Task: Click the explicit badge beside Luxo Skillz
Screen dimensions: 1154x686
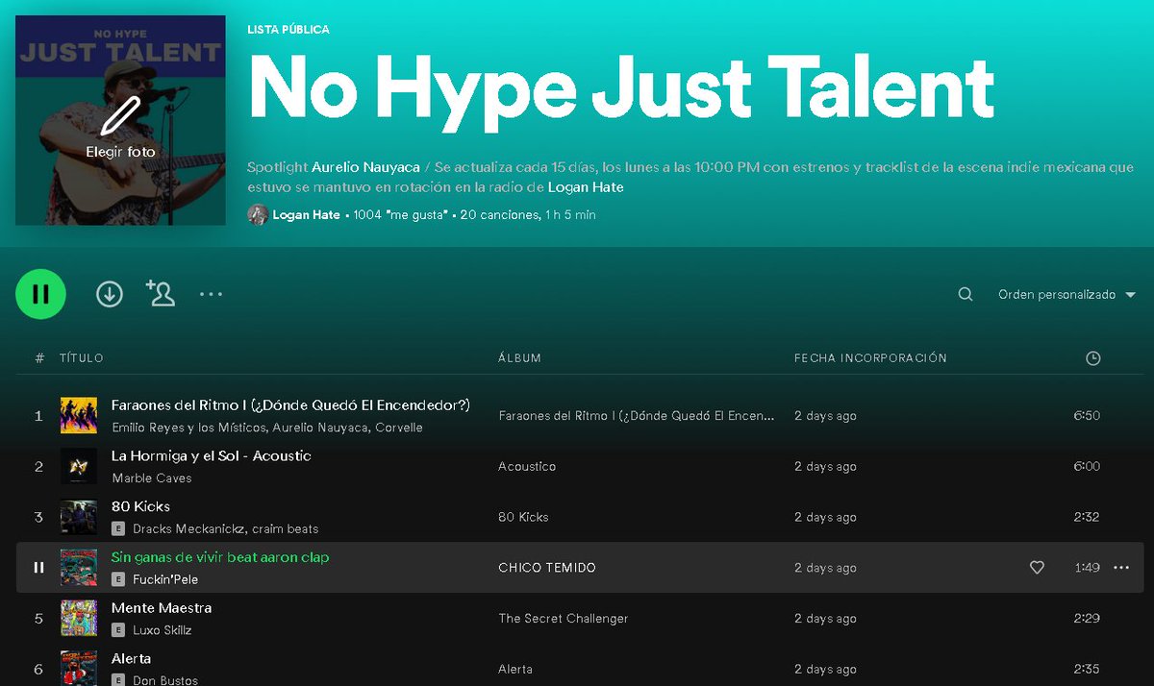Action: point(118,630)
